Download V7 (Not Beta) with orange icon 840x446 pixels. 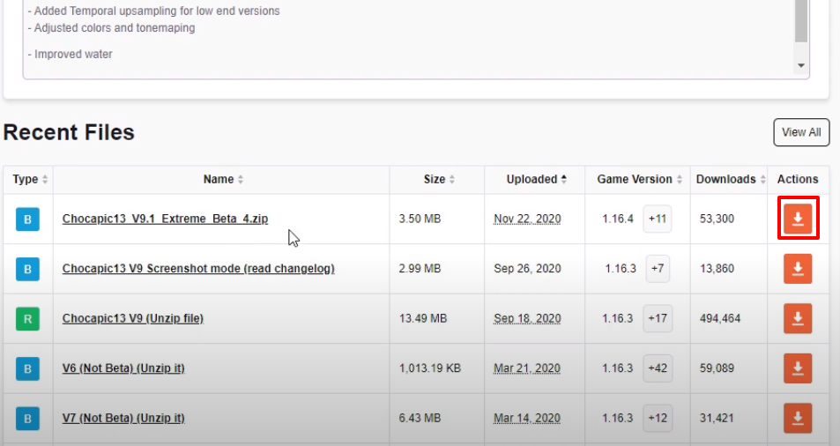[798, 418]
